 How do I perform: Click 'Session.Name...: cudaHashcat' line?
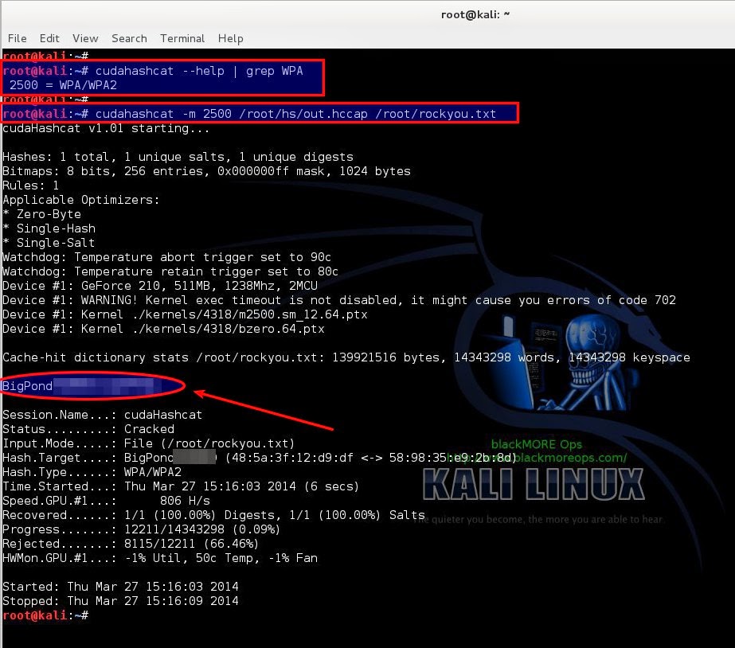[x=102, y=415]
